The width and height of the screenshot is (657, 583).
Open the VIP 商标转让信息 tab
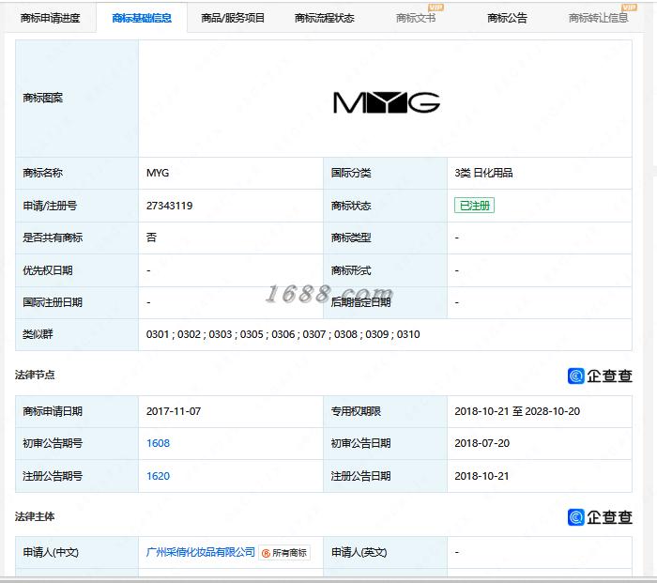[x=599, y=18]
